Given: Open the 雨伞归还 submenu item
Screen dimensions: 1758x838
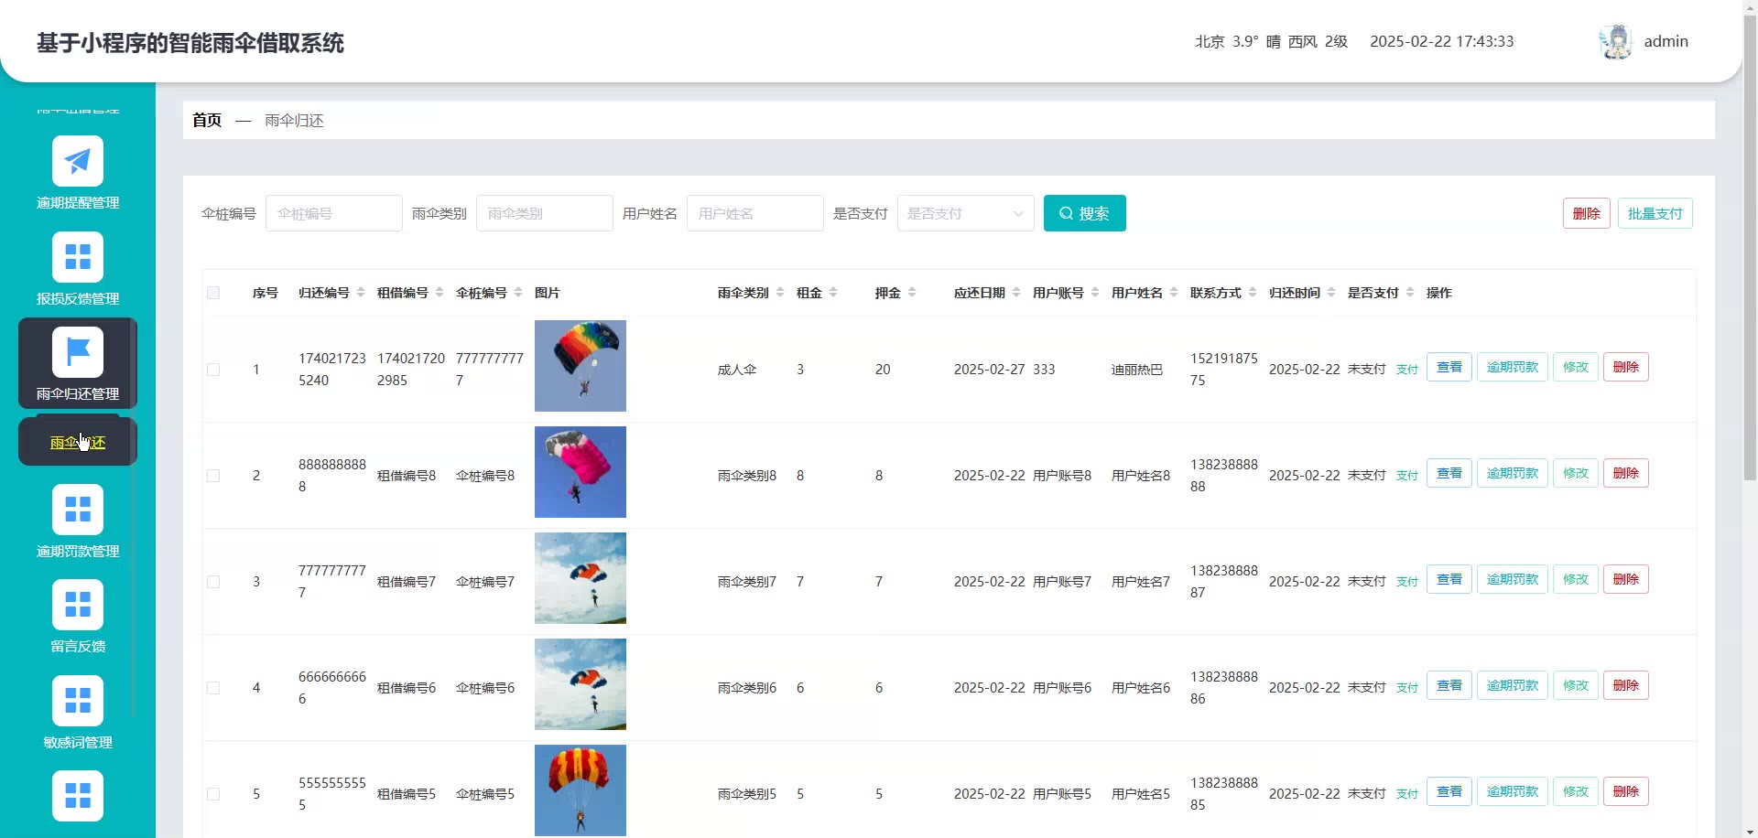Looking at the screenshot, I should (x=78, y=443).
